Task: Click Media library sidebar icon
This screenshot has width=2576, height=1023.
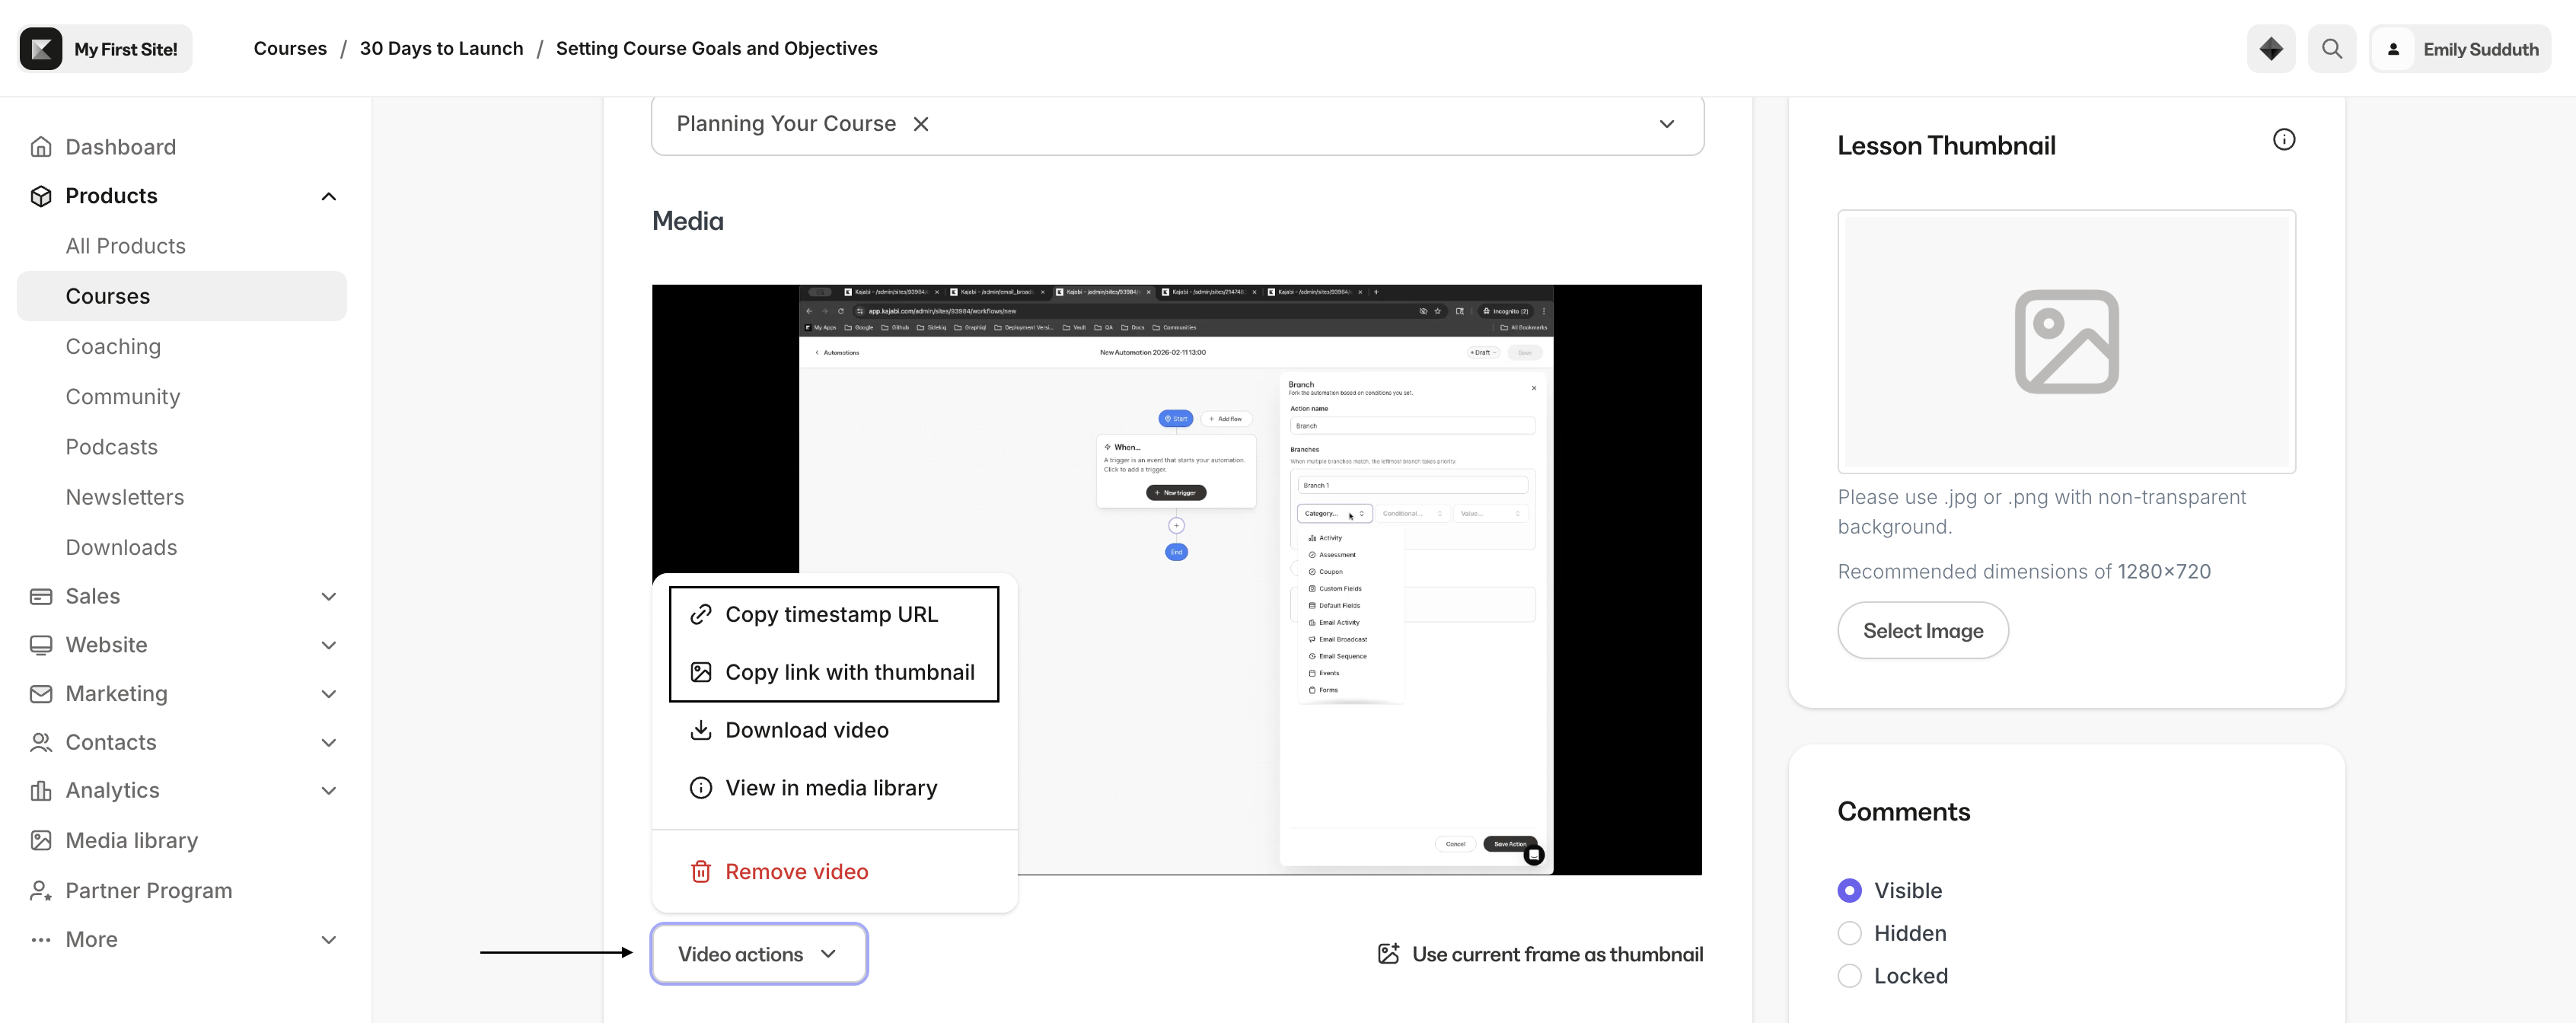Action: coord(41,840)
